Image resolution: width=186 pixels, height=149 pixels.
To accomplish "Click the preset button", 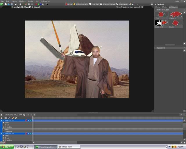I will [x=69, y=4].
